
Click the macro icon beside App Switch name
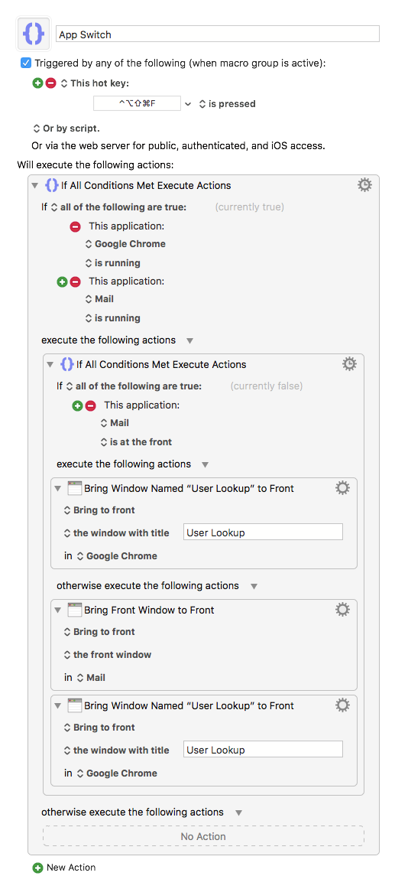coord(34,34)
